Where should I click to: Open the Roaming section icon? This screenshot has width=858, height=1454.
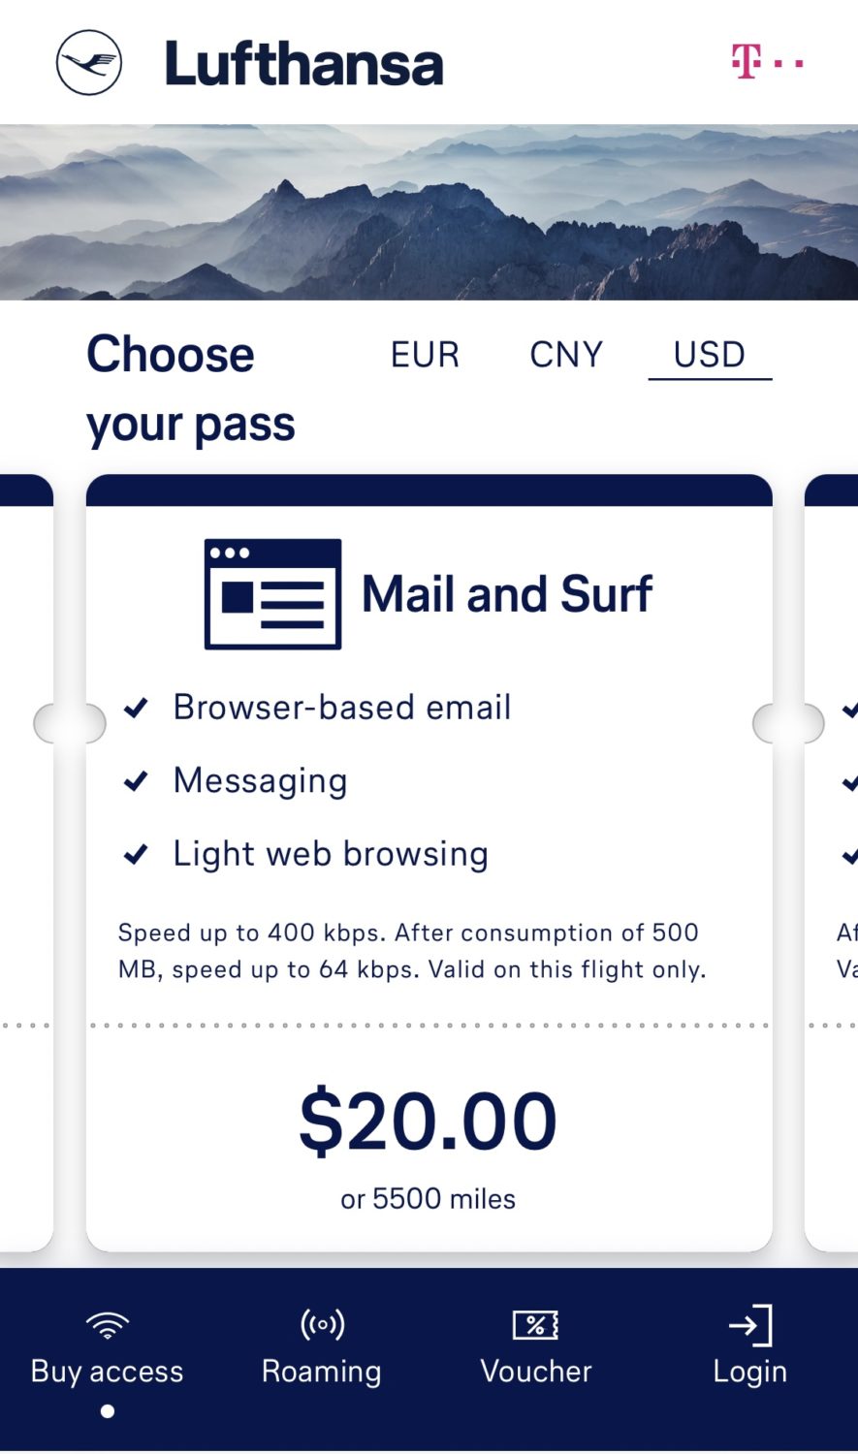321,1322
